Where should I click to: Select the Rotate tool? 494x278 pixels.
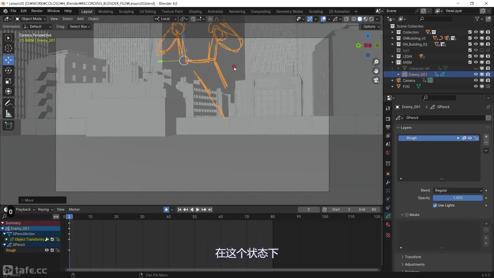[8, 71]
